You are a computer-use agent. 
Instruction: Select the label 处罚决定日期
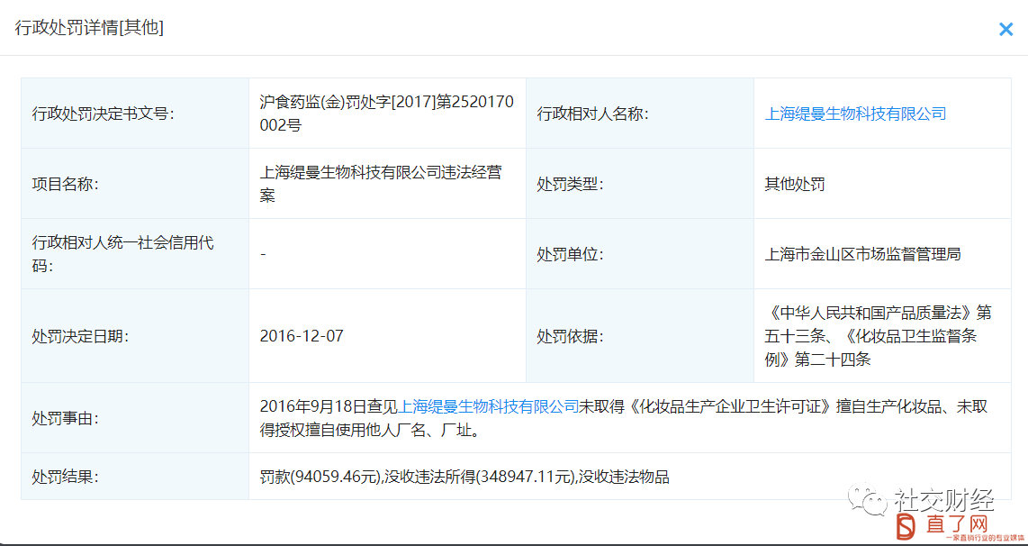[80, 337]
